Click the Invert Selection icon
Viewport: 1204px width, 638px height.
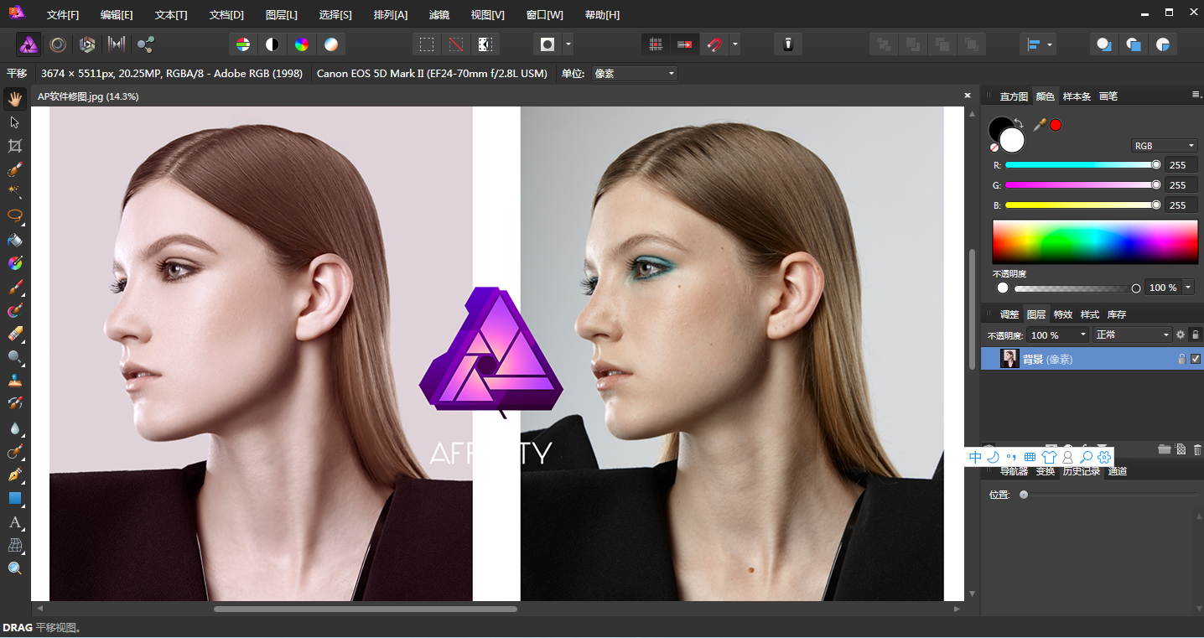click(485, 44)
